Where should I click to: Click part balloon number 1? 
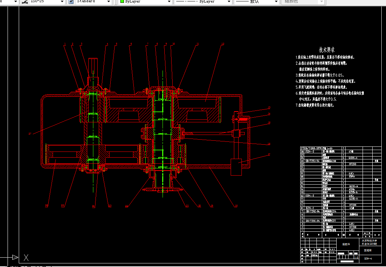(65, 44)
